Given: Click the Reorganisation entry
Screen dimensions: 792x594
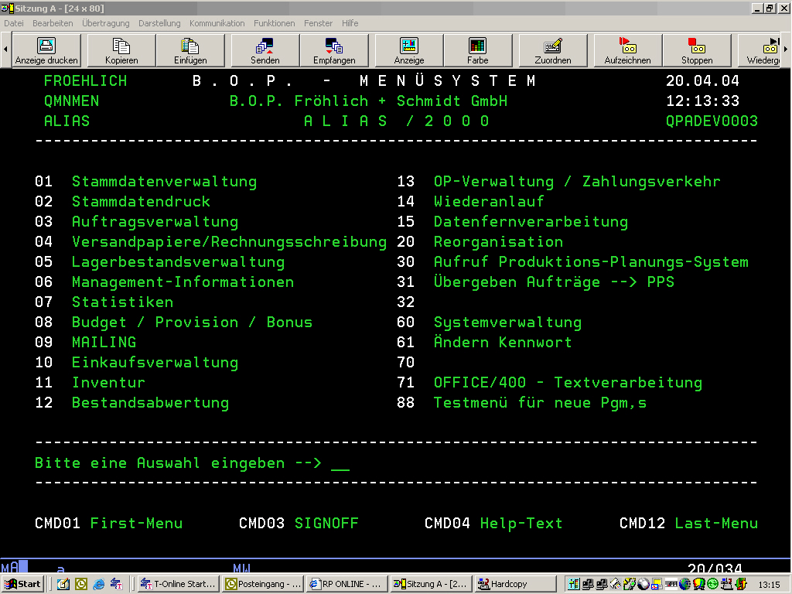Looking at the screenshot, I should (x=499, y=242).
